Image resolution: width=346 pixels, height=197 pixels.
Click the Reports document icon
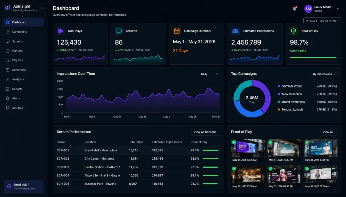(8, 89)
